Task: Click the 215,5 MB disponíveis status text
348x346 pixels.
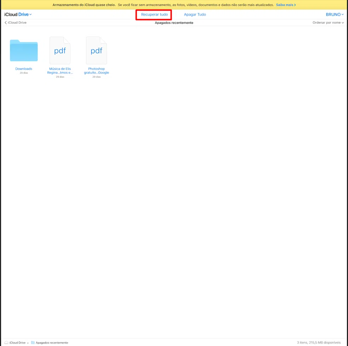Action: (323, 342)
